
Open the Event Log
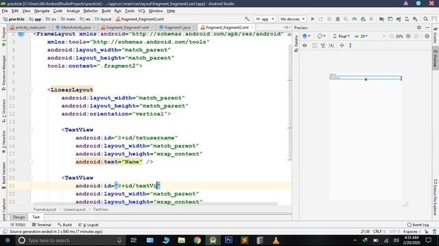tap(418, 225)
